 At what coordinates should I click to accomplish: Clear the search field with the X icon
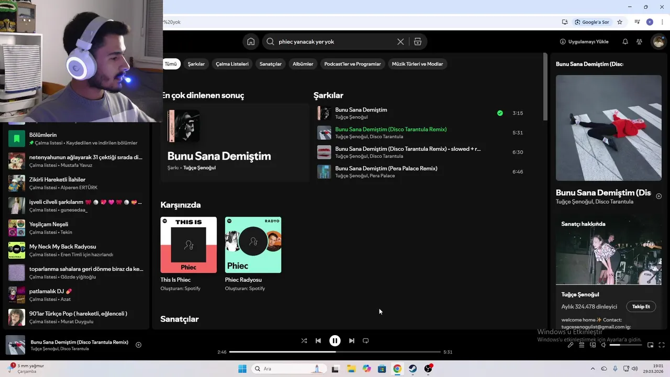click(x=400, y=42)
